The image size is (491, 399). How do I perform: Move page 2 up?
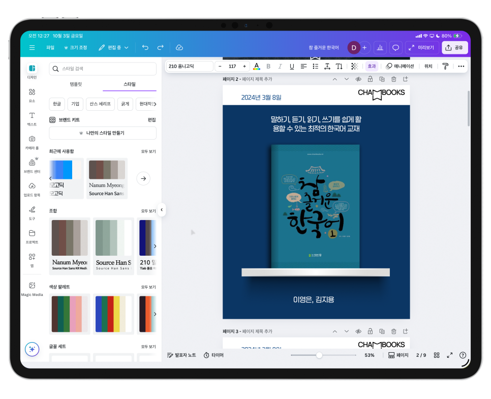tap(335, 79)
